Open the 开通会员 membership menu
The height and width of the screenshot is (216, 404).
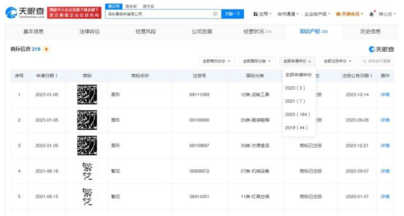[x=350, y=14]
